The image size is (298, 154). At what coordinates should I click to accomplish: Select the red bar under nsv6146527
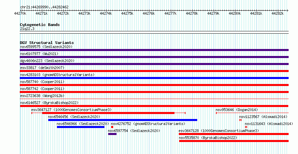(x=154, y=106)
